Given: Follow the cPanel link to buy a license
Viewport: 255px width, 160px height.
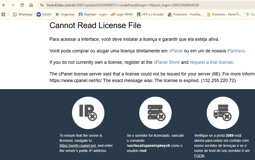Looking at the screenshot, I should click(x=176, y=51).
